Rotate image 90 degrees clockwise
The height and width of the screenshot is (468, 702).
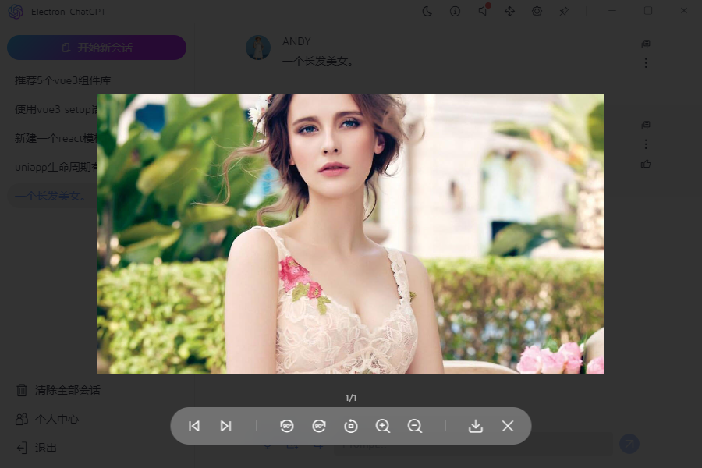319,426
